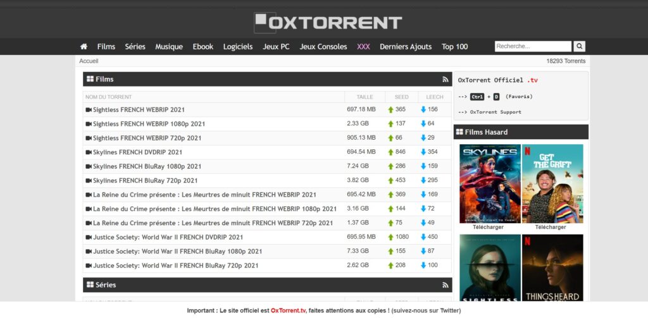648x318 pixels.
Task: Open the XXX category
Action: (363, 47)
